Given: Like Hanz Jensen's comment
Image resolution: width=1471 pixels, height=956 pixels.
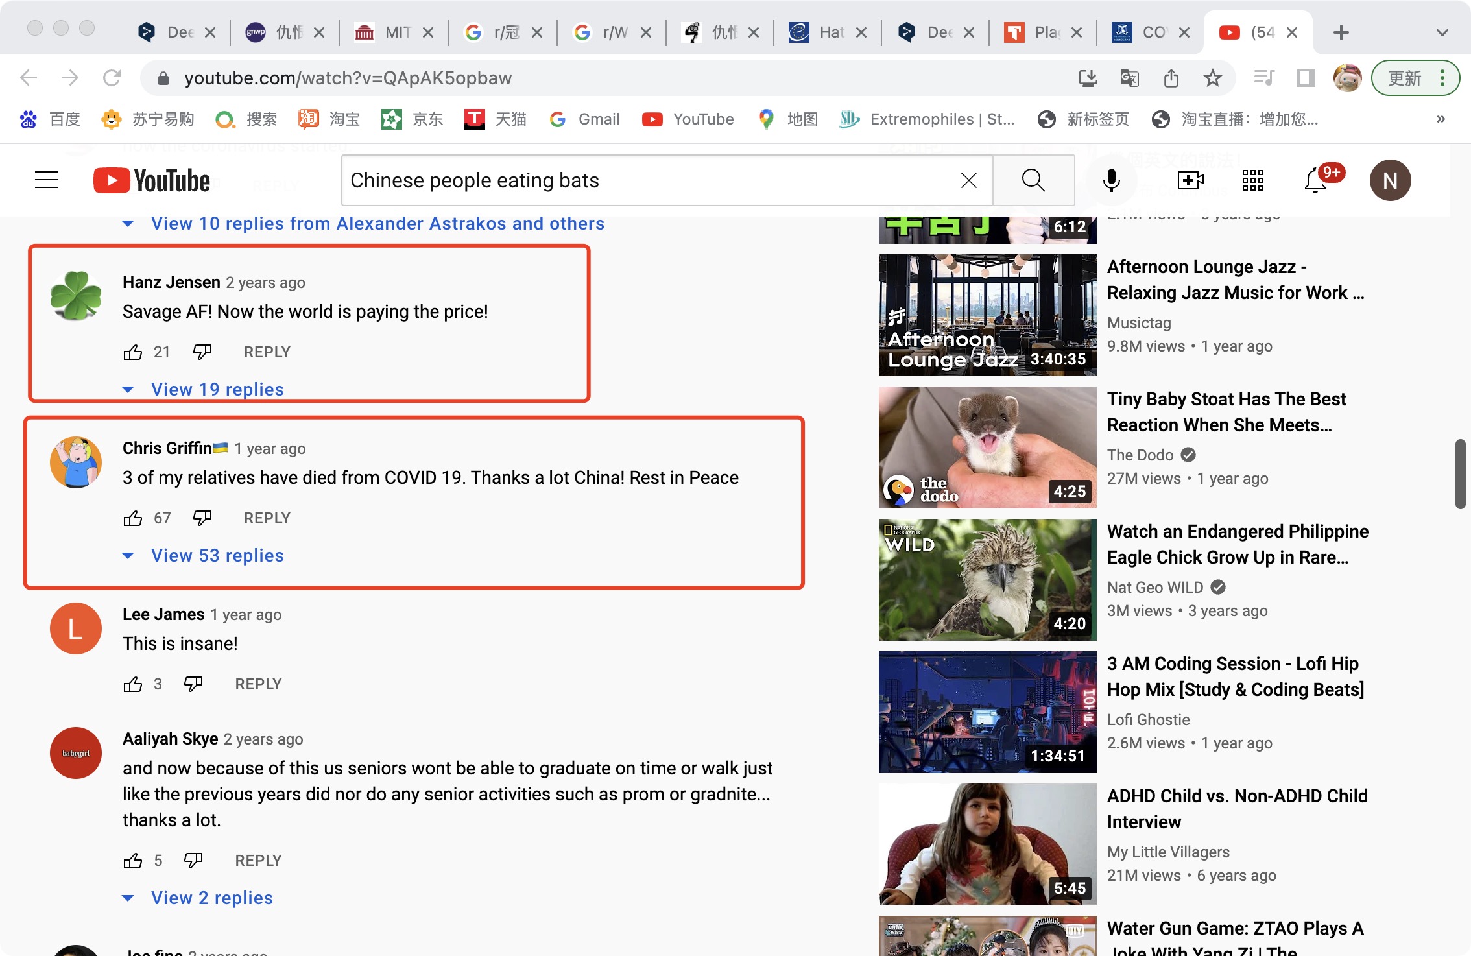Looking at the screenshot, I should click(x=133, y=352).
